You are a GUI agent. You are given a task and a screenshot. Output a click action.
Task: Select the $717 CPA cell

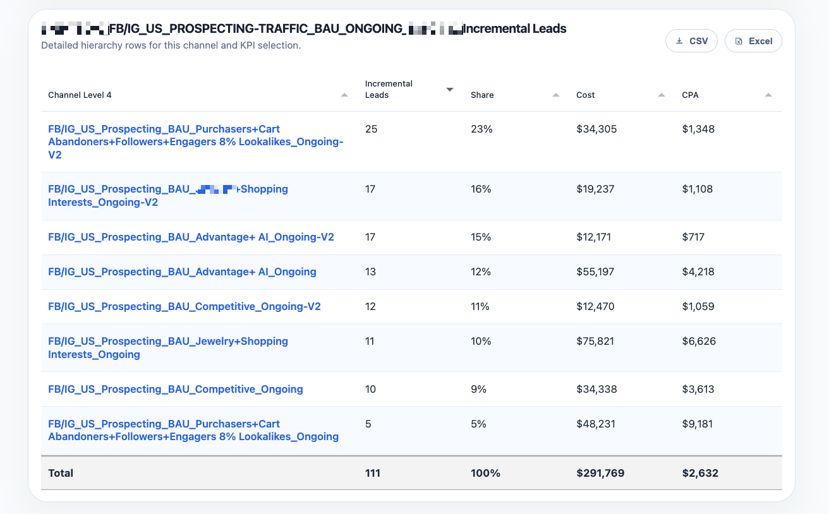coord(693,237)
